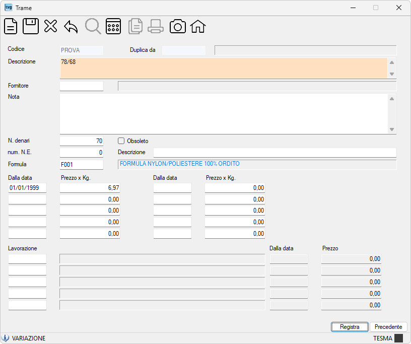Select the N. denari field showing 70
This screenshot has height=344, width=411.
[82, 141]
